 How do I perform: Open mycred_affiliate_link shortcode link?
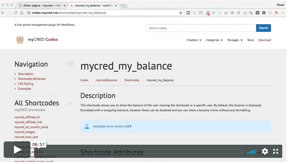click(28, 122)
